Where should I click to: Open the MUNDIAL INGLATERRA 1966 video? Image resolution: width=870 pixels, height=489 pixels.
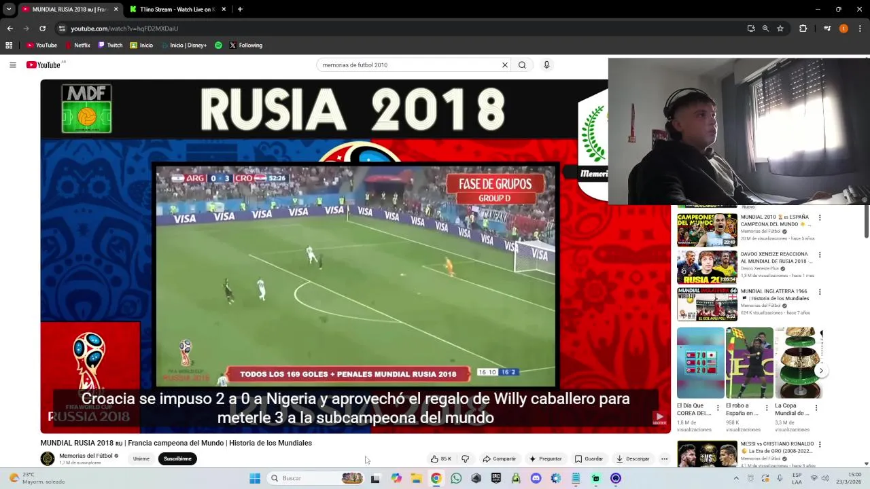707,304
